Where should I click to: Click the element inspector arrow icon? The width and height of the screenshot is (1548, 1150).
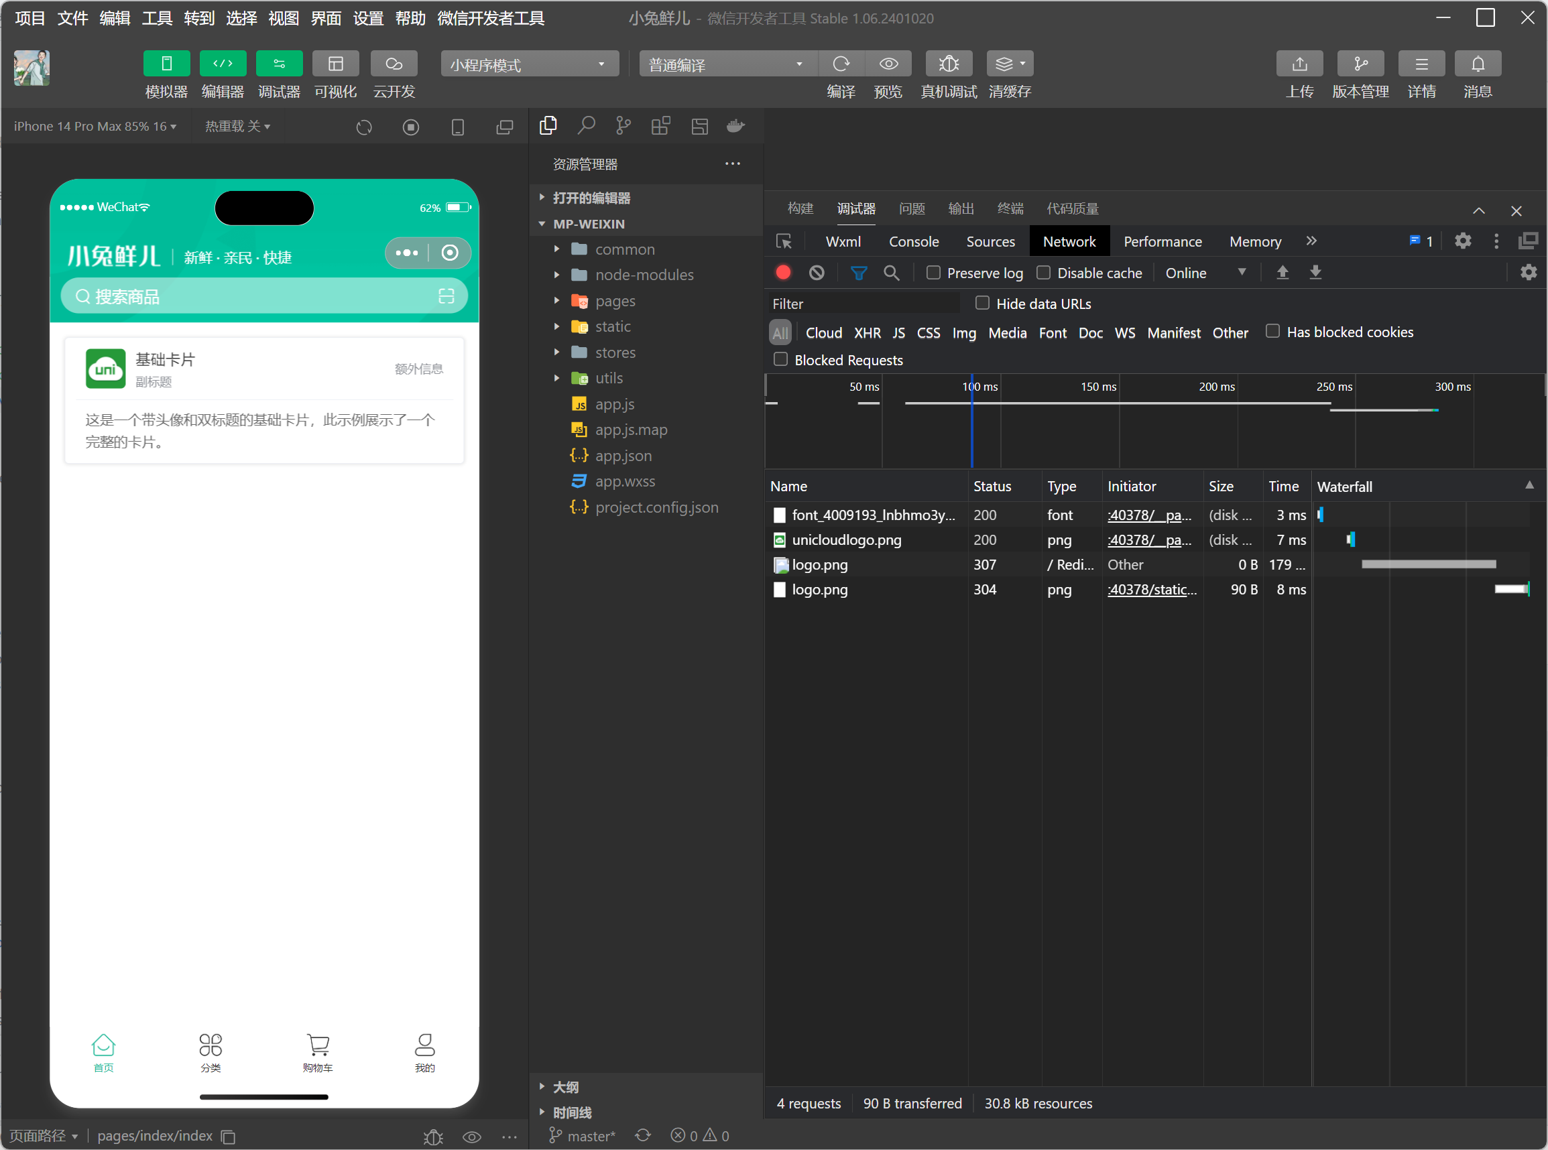(784, 241)
